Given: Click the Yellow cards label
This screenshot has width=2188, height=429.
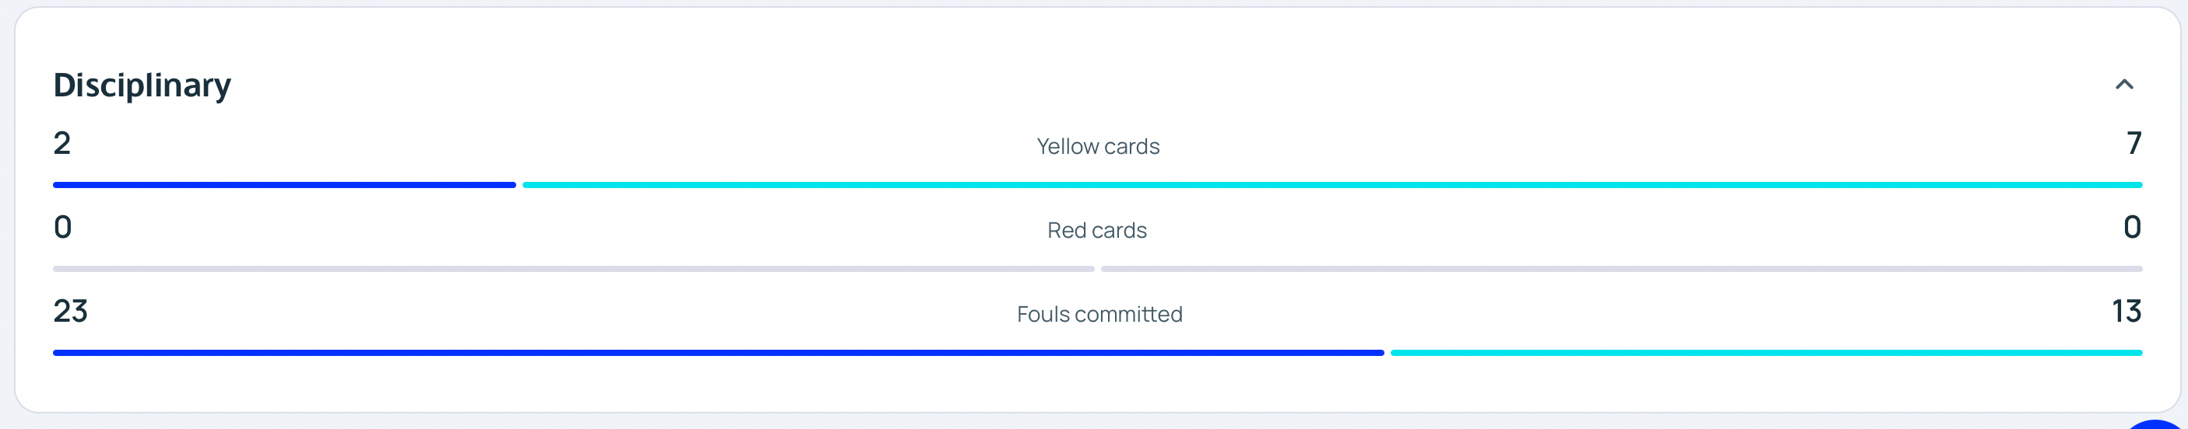Looking at the screenshot, I should pos(1097,147).
